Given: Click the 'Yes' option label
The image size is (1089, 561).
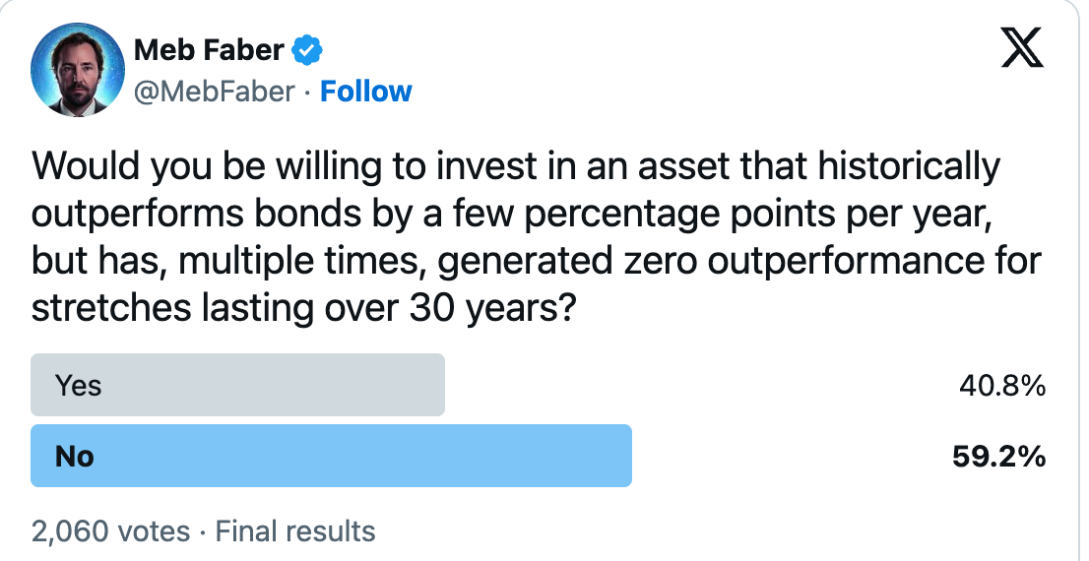Looking at the screenshot, I should point(79,386).
